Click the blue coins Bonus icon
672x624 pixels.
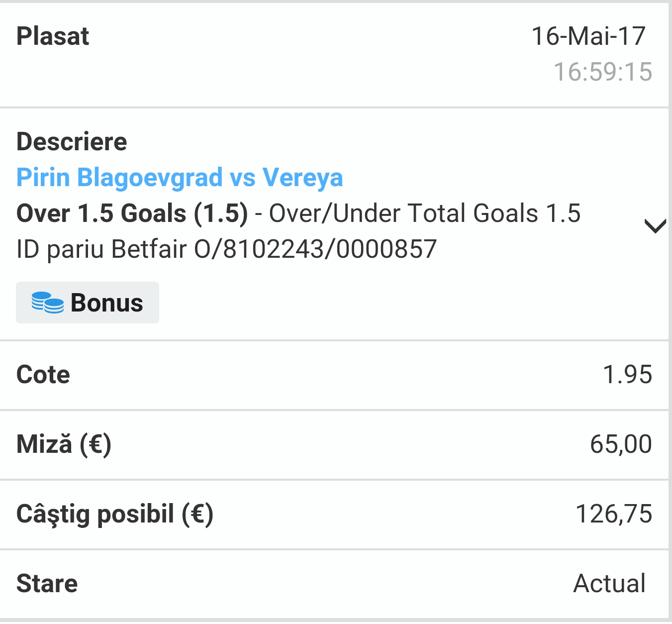coord(47,303)
